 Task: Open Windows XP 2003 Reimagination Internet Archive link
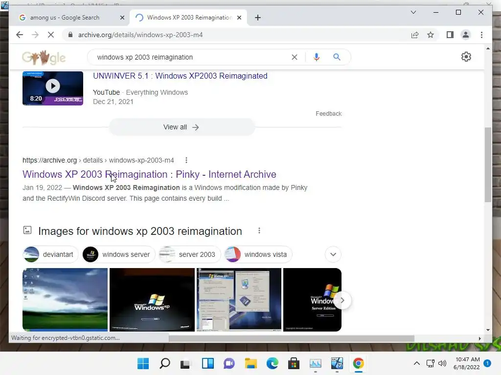149,174
